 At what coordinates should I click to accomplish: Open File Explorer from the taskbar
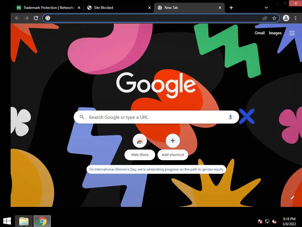point(24,221)
